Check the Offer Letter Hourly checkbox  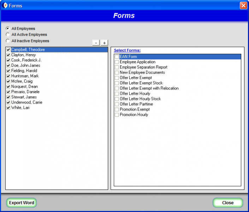coord(117,94)
